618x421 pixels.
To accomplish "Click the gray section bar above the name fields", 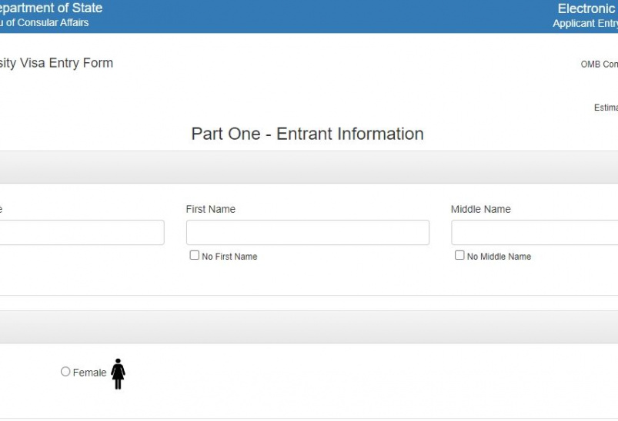I will (x=308, y=167).
